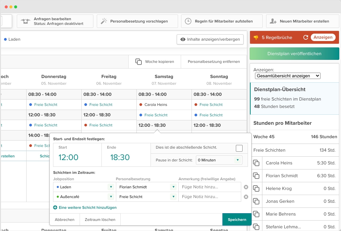Click the copy icon next to Carola Heins

[x=256, y=163]
